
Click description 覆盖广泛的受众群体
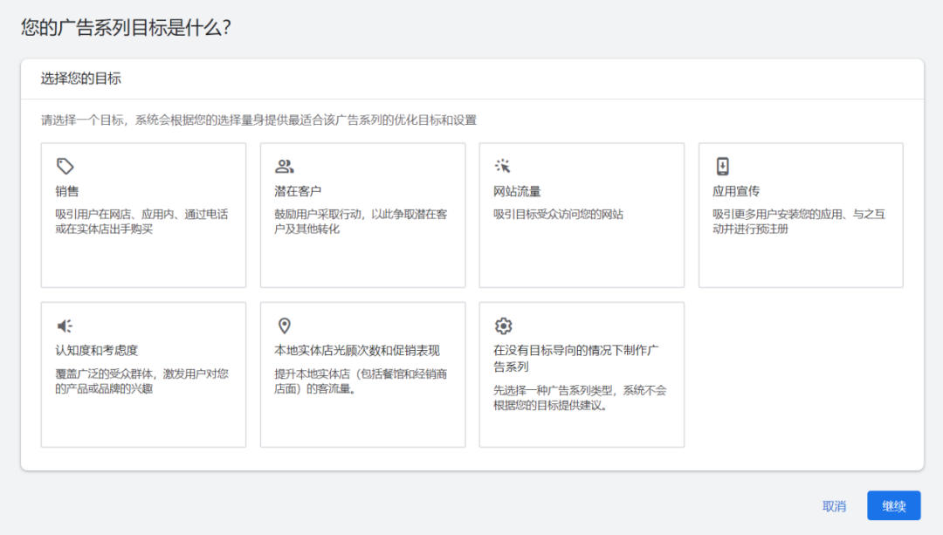142,381
